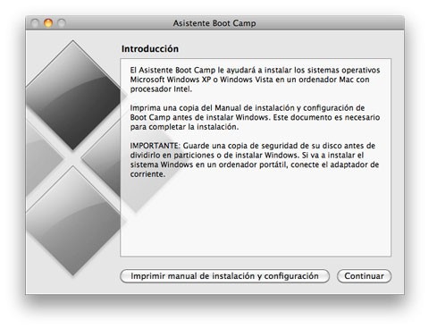Minimize the Asistente Boot Camp window
Screen dimensions: 429x329
point(48,23)
